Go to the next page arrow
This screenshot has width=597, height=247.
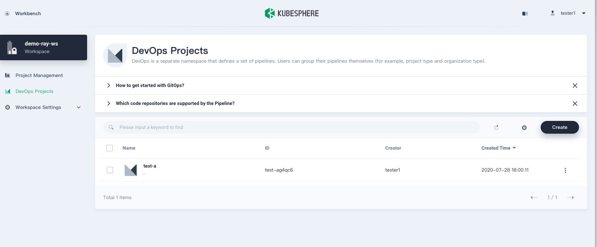(571, 198)
